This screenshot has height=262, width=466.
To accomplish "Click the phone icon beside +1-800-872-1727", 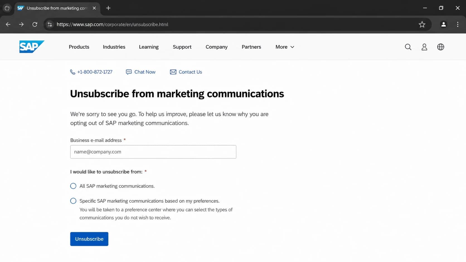I will pyautogui.click(x=72, y=72).
